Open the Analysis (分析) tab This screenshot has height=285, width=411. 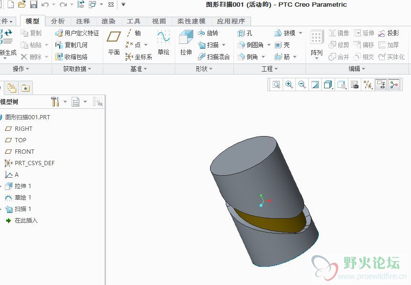(58, 21)
